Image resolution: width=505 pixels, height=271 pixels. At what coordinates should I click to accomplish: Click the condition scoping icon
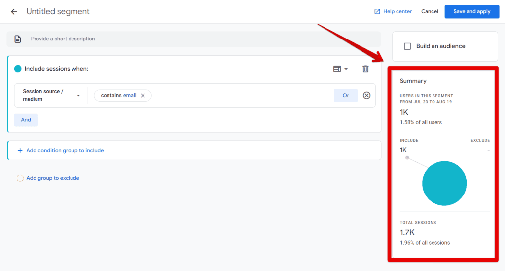[x=337, y=69]
